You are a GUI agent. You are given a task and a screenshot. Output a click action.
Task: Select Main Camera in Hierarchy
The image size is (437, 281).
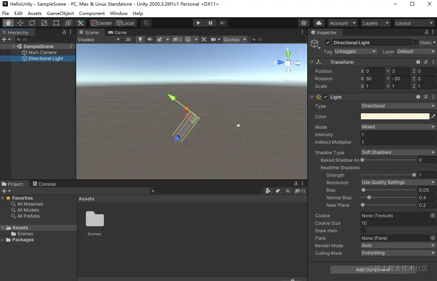click(42, 53)
